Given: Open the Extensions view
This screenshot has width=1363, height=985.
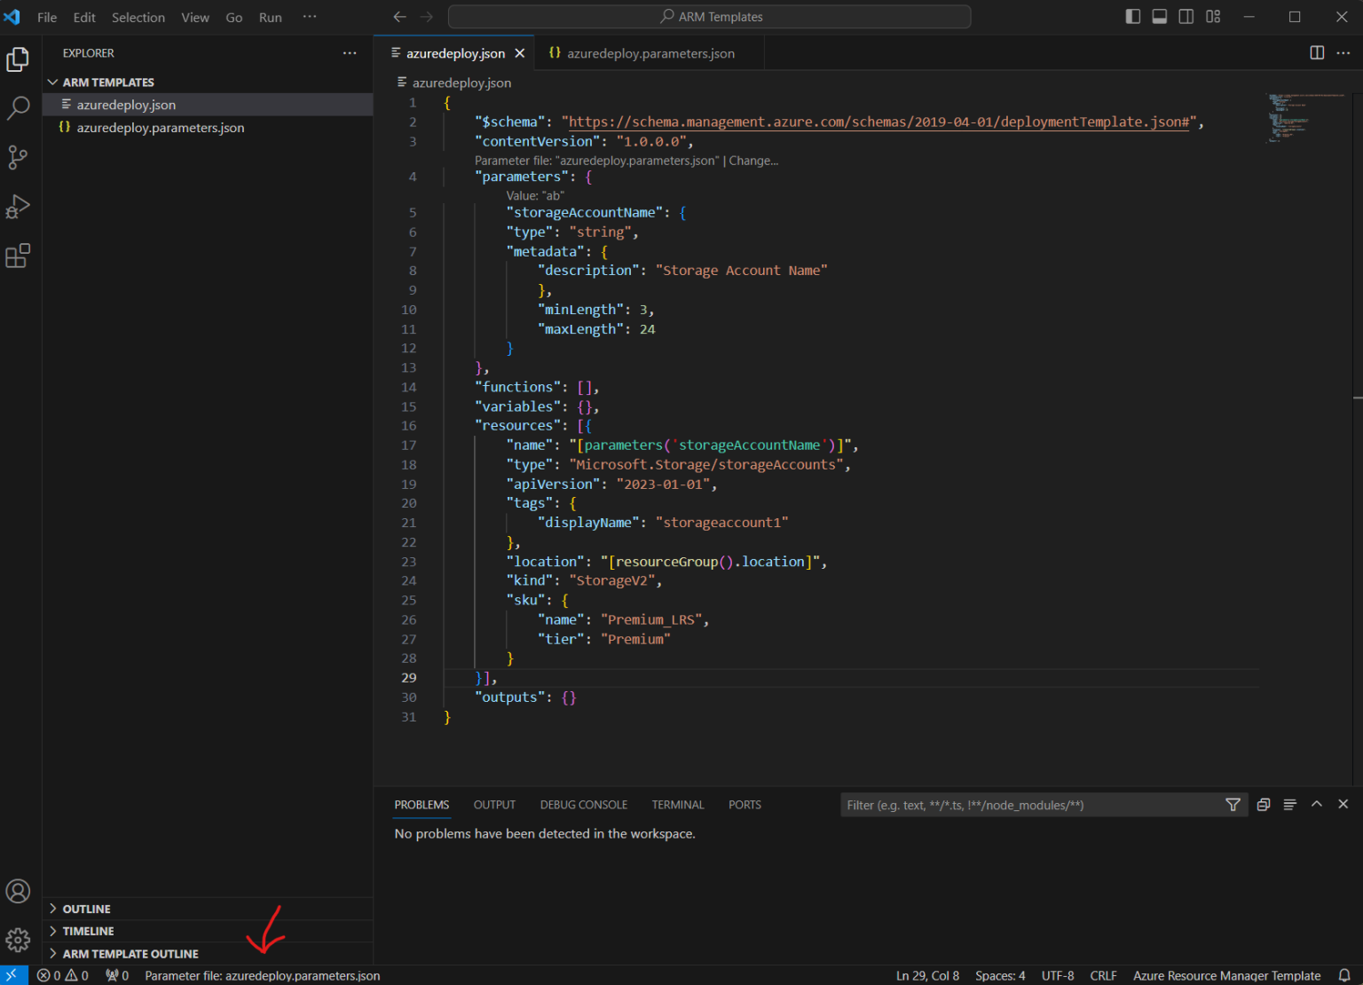Looking at the screenshot, I should click(18, 256).
